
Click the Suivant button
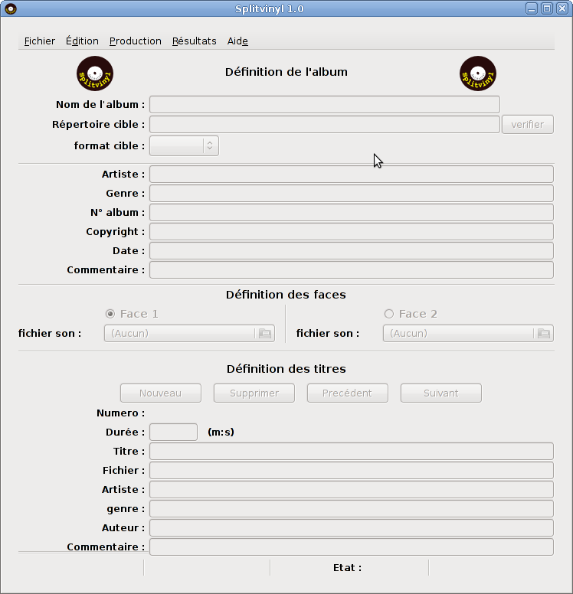441,393
